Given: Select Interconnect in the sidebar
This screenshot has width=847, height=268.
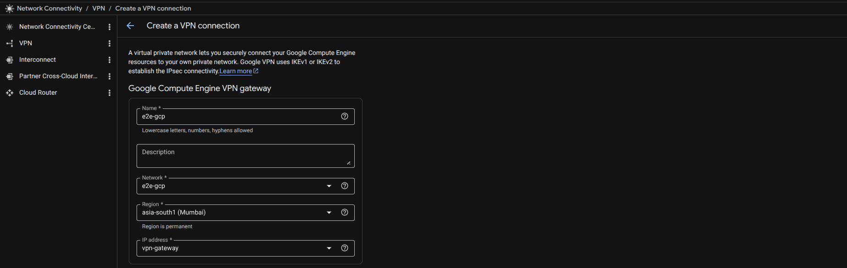Looking at the screenshot, I should 38,59.
